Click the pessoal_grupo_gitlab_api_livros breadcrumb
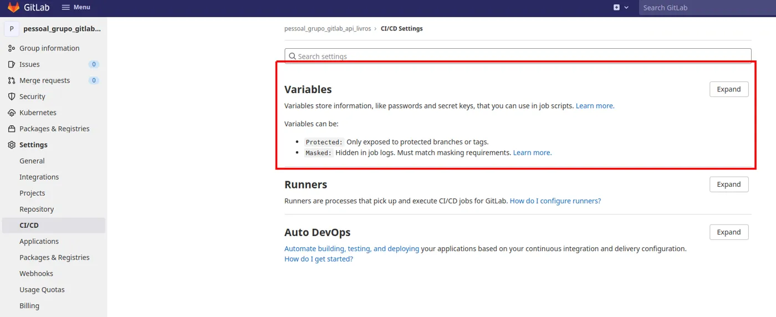776x317 pixels. 328,28
